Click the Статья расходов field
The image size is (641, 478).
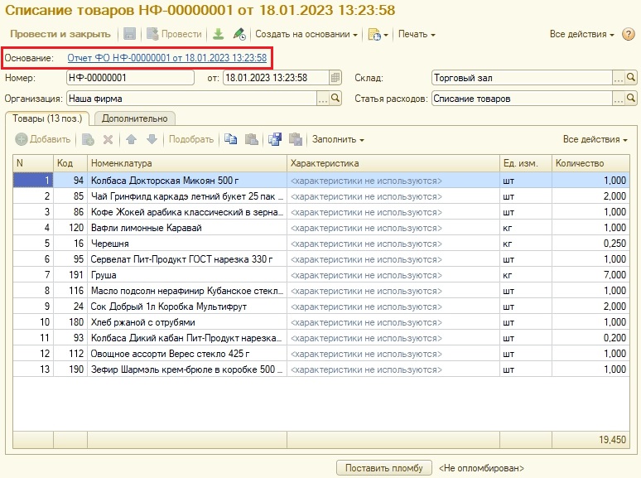pyautogui.click(x=522, y=99)
